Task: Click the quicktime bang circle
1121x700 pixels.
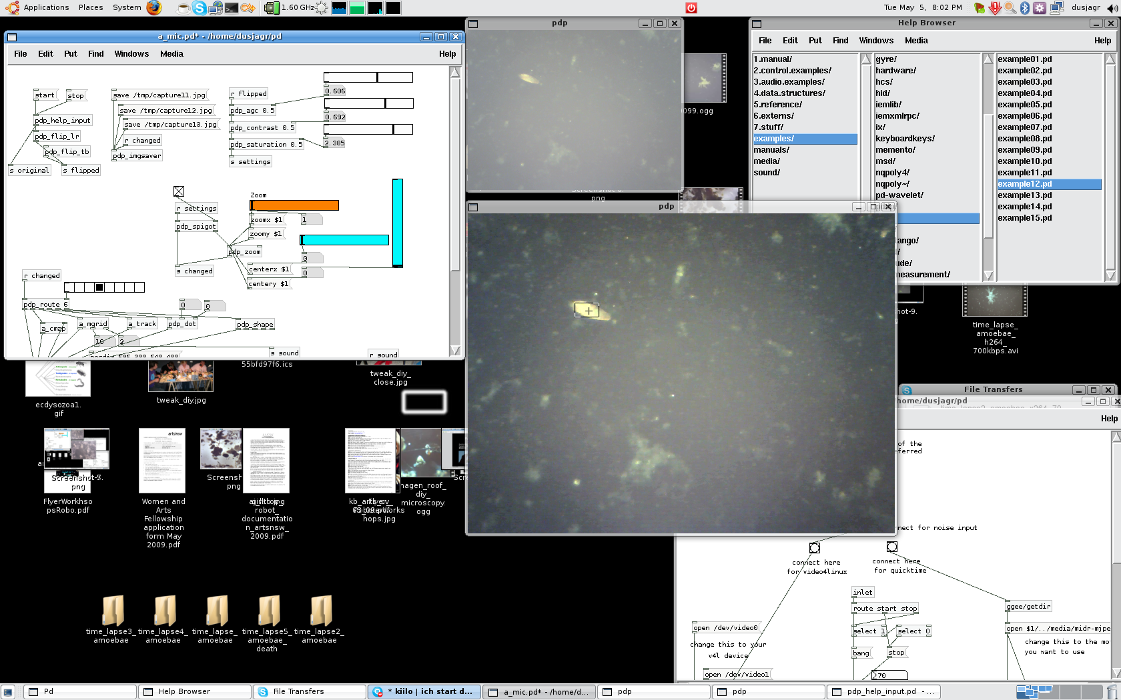Action: point(892,547)
